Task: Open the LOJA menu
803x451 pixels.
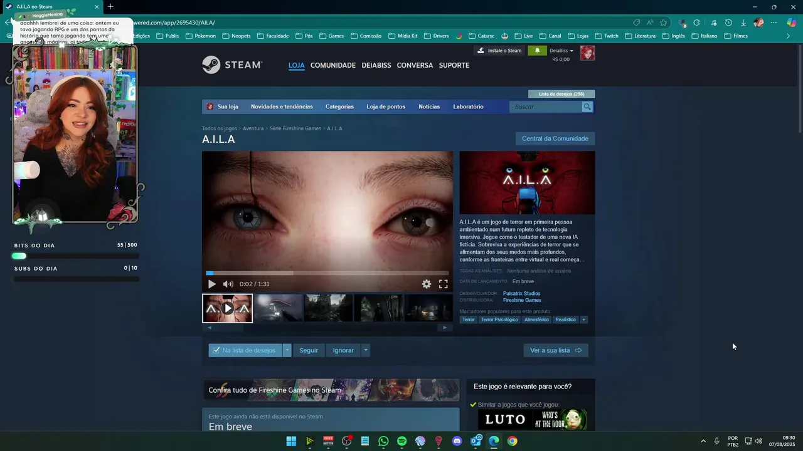Action: [297, 65]
